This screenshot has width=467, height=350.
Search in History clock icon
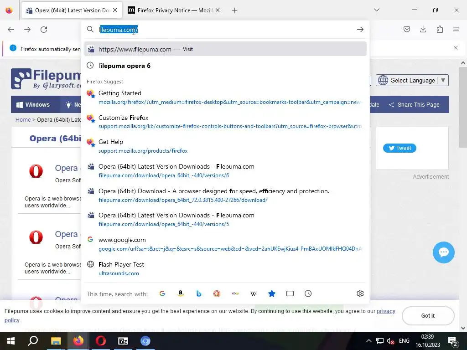308,294
